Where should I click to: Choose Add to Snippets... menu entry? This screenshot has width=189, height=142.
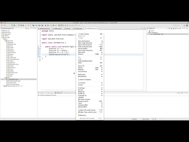coord(90,80)
